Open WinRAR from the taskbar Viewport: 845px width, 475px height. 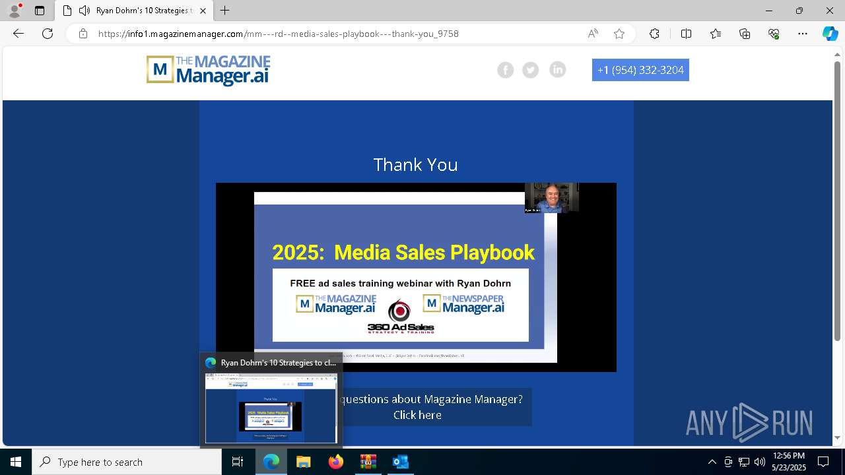(368, 462)
